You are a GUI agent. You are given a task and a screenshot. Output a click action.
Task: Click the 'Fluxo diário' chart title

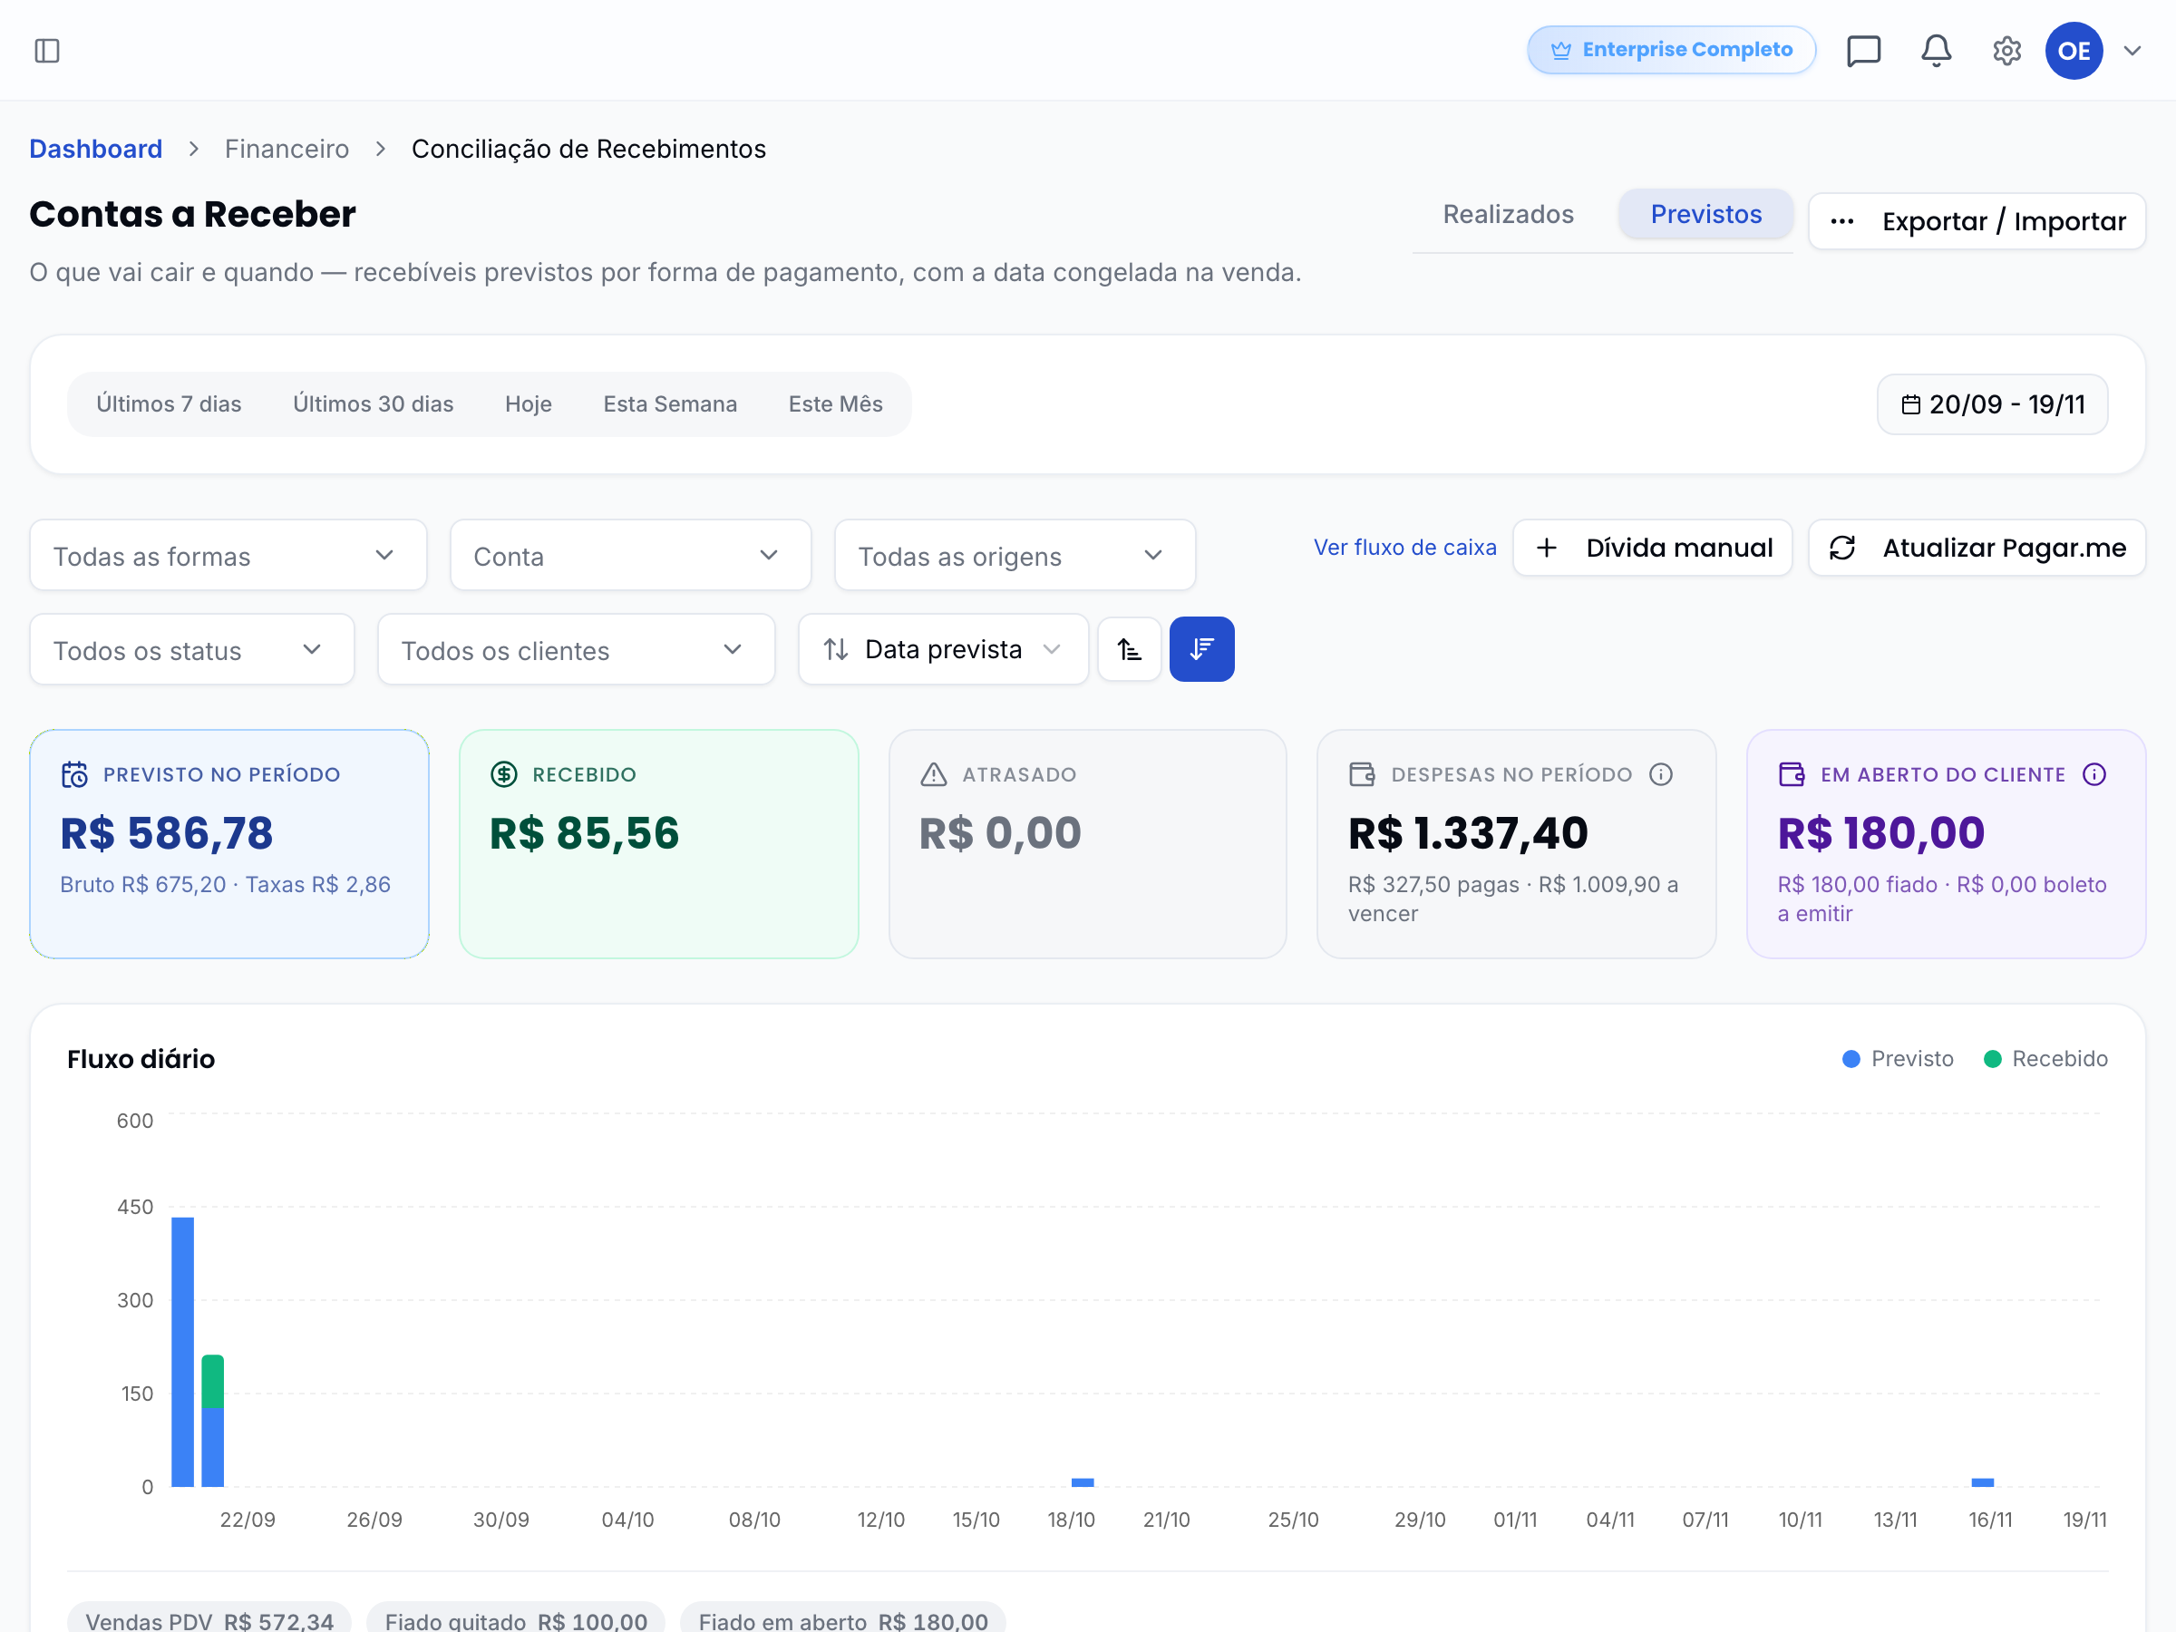[141, 1058]
